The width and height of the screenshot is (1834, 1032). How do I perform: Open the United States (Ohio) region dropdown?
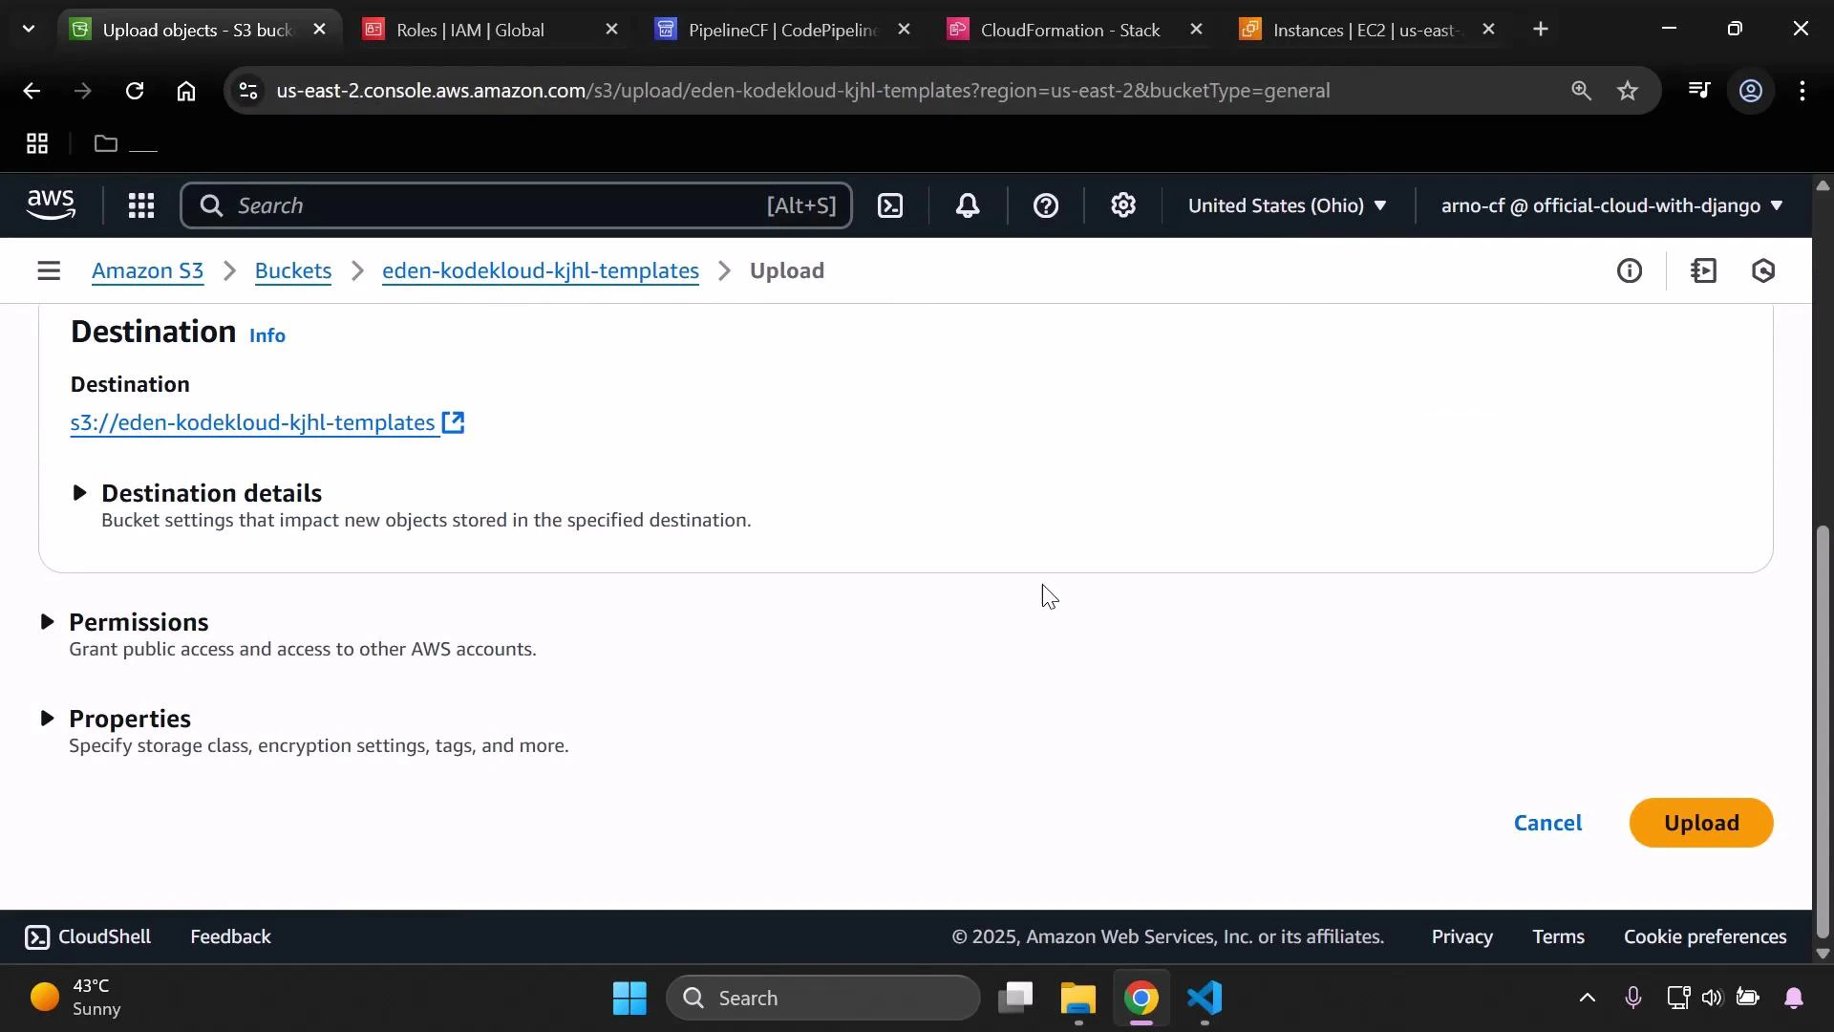point(1287,205)
